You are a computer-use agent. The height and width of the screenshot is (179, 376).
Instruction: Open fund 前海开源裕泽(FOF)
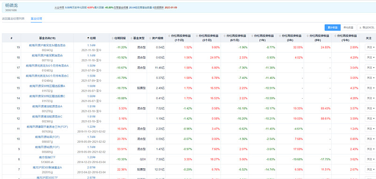(x=47, y=137)
